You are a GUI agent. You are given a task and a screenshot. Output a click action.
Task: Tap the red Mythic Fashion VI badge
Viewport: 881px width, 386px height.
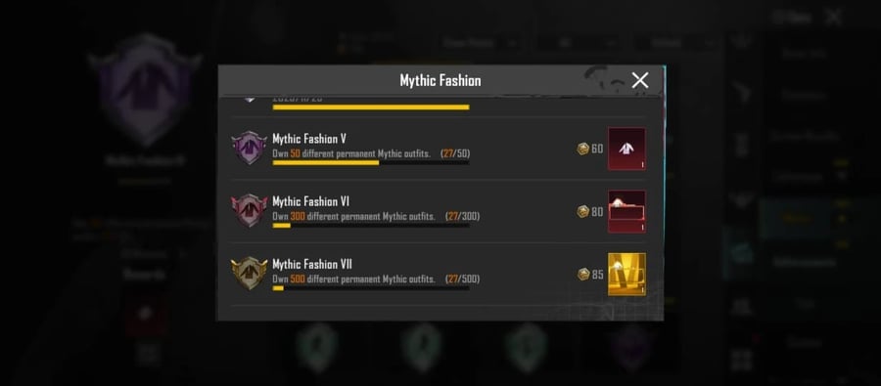coord(249,211)
